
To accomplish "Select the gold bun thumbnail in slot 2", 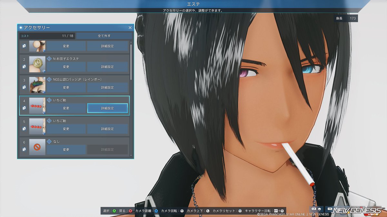I will 37,64.
